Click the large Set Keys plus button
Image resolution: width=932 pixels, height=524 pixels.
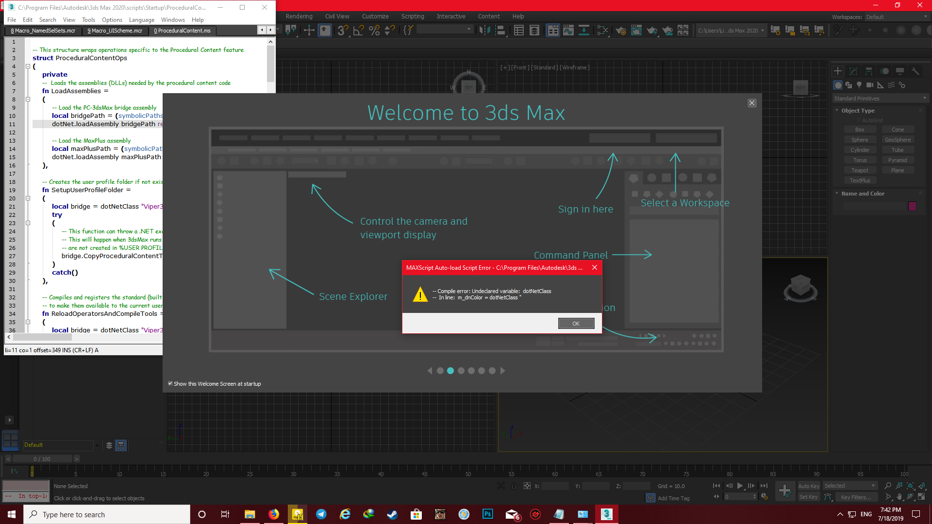pyautogui.click(x=784, y=491)
